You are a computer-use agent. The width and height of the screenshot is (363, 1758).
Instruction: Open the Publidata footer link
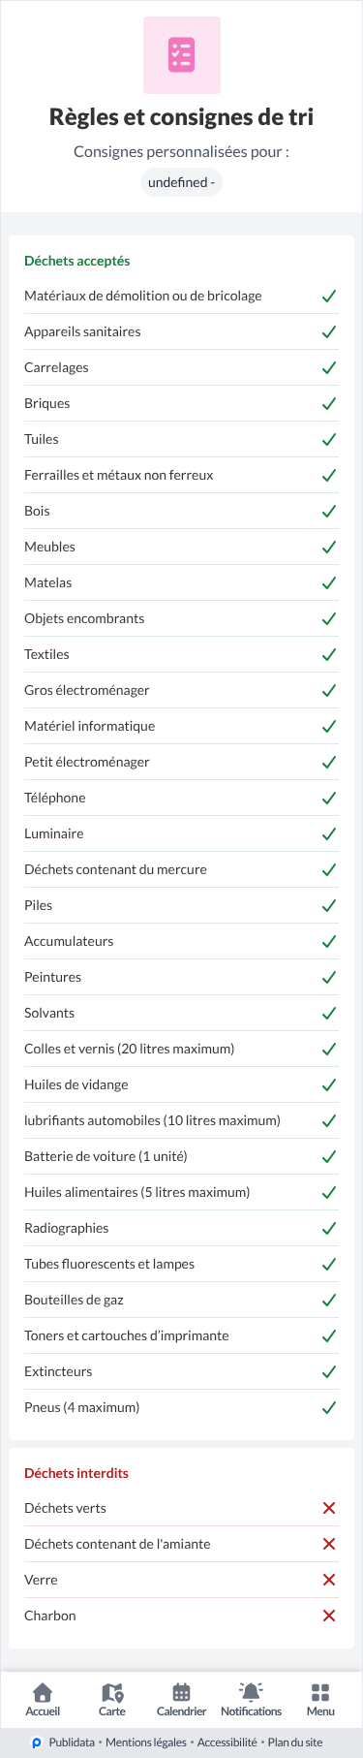click(72, 1742)
